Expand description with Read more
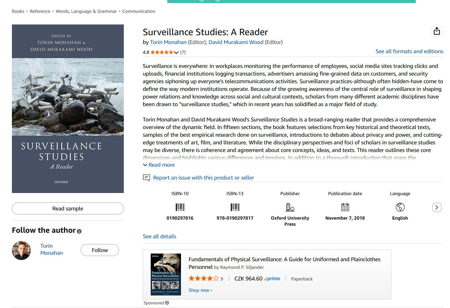The image size is (450, 308). (161, 165)
